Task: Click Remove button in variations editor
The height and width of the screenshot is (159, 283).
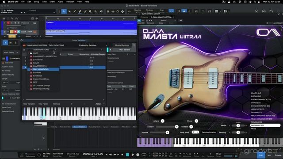Action: point(57,104)
